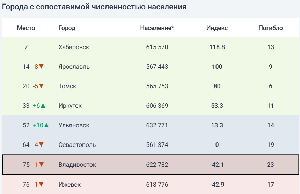Click the Погибло column header
Screen dimensions: 300x194
(271, 28)
